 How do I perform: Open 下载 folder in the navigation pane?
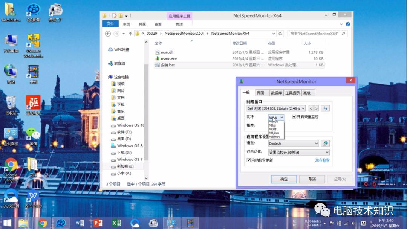coord(121,104)
